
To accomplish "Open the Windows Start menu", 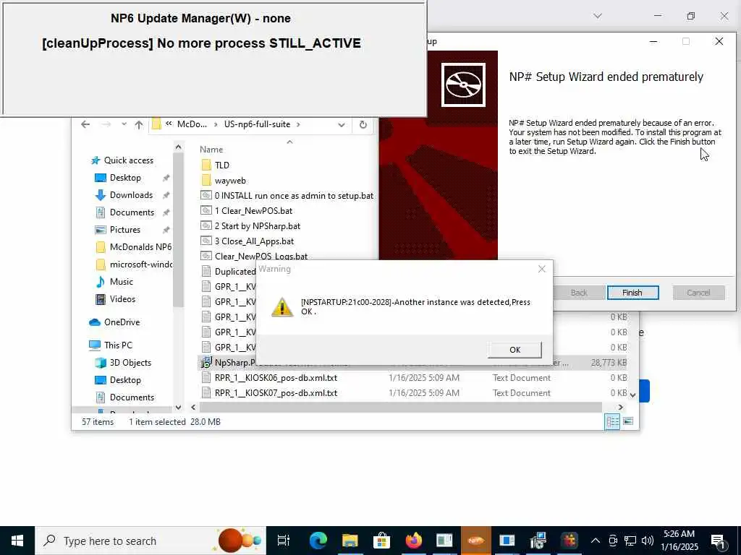I will (17, 541).
